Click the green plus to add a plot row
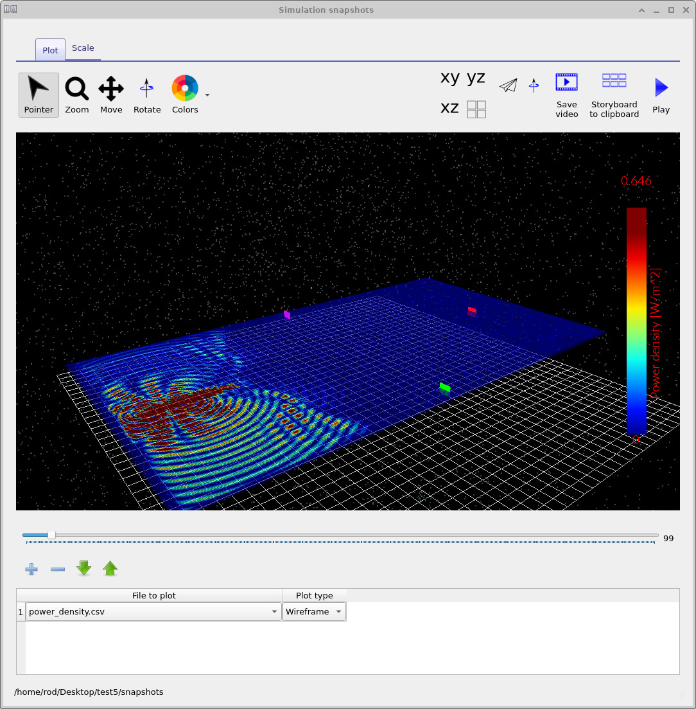Image resolution: width=696 pixels, height=709 pixels. click(31, 568)
